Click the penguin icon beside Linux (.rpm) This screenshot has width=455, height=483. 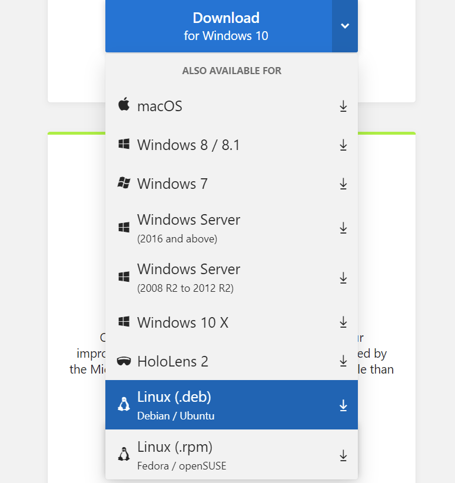coord(124,454)
